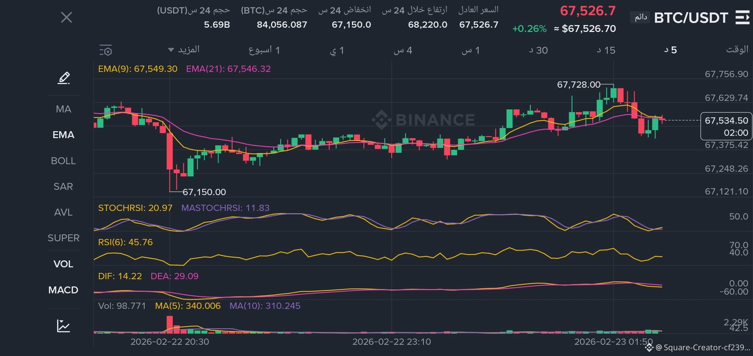Toggle the AVL indicator
This screenshot has height=356, width=753.
pos(63,212)
